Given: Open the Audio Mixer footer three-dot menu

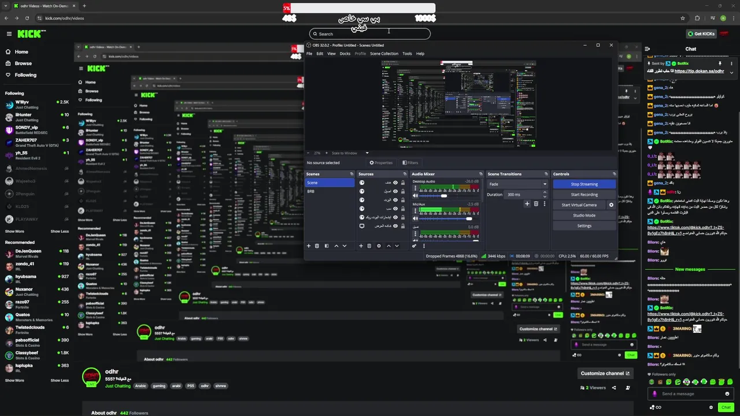Looking at the screenshot, I should (423, 246).
